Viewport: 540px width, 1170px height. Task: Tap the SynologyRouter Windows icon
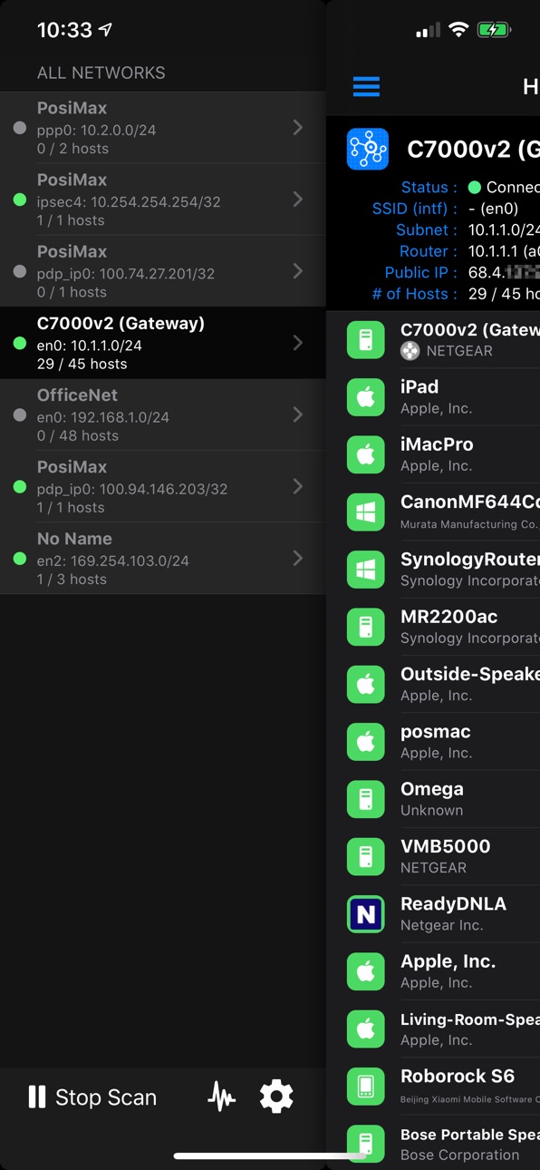pyautogui.click(x=366, y=569)
